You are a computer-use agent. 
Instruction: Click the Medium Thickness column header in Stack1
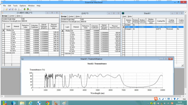[151, 21]
